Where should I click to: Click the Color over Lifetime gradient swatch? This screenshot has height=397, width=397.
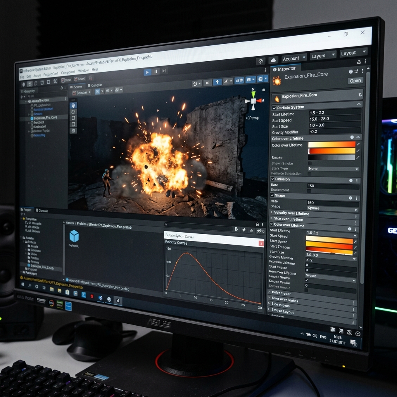coord(332,145)
